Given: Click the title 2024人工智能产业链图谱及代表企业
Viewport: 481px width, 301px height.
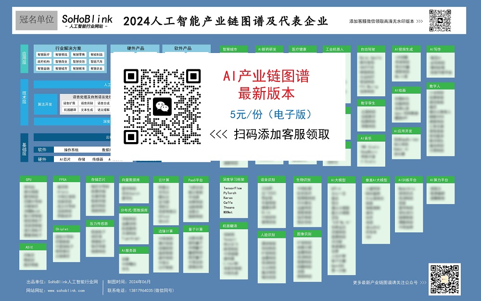Looking at the screenshot, I should pos(226,21).
